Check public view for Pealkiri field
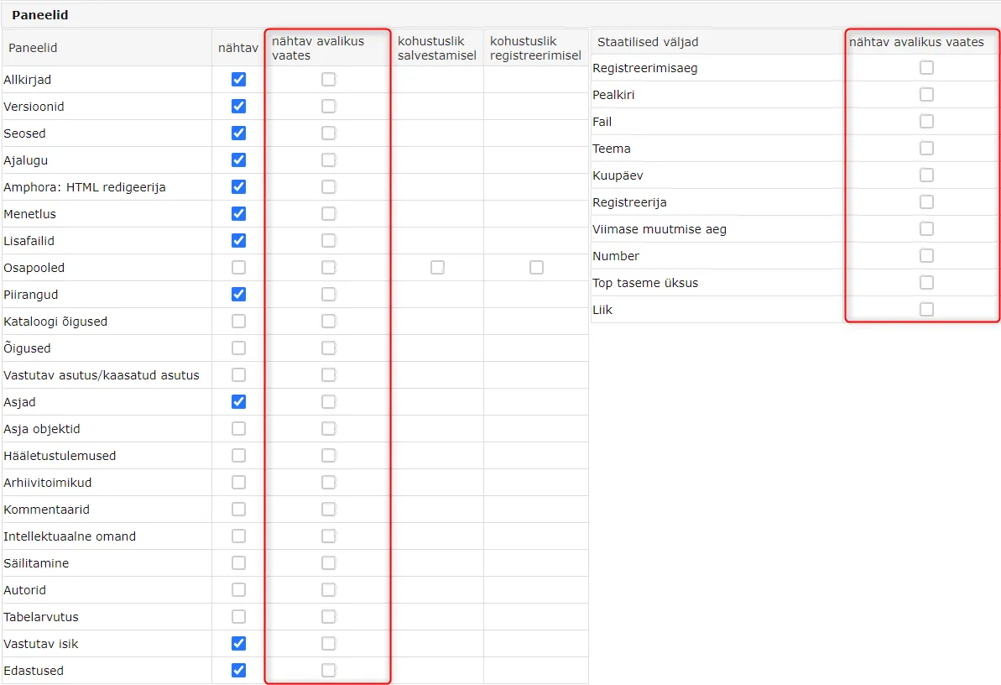1001x685 pixels. coord(926,95)
